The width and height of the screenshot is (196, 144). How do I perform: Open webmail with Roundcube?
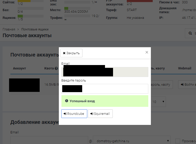click(x=74, y=114)
